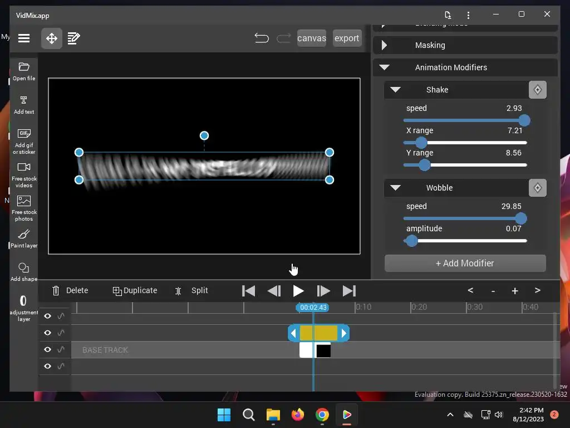The height and width of the screenshot is (428, 570).
Task: Jump to timeline end
Action: 349,291
